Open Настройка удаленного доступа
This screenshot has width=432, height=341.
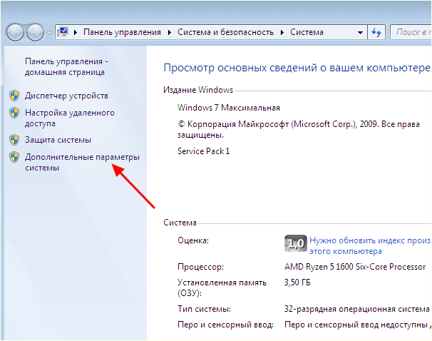coord(70,118)
